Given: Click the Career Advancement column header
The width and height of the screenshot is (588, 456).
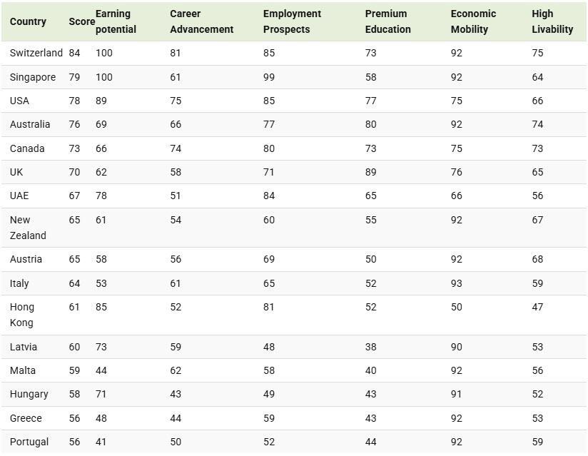Looking at the screenshot, I should [x=201, y=21].
